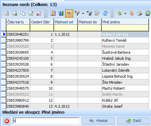151x126 pixels.
Task: Click the printer icon
Action: 139,13
